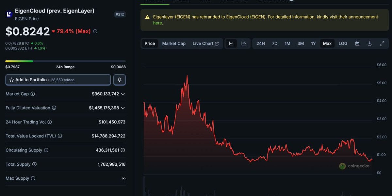
Task: Click the 24h Range price bar
Action: (65, 61)
